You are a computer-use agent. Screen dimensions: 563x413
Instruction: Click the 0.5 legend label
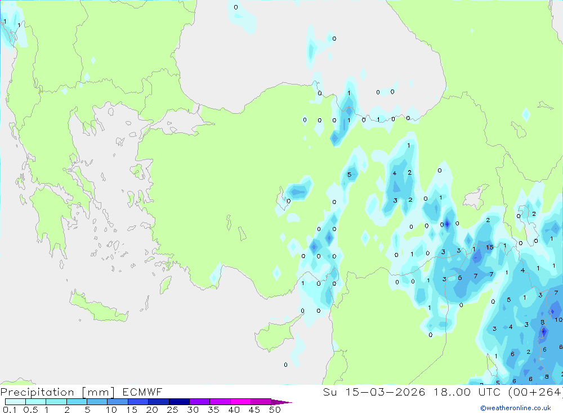click(x=30, y=410)
